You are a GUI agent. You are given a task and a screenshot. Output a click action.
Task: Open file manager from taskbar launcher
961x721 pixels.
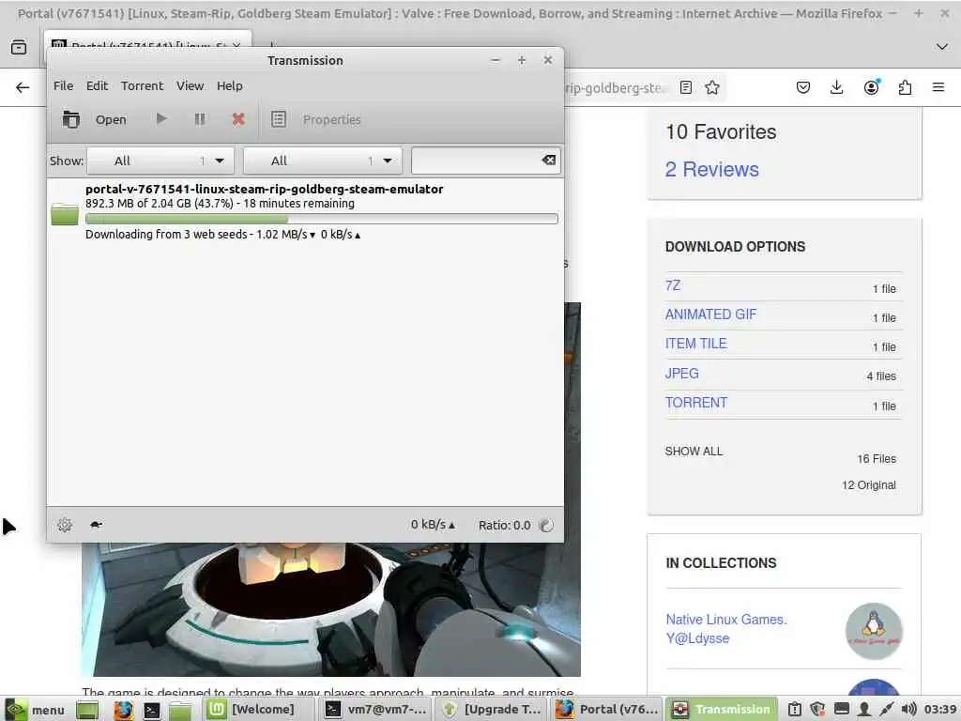180,710
